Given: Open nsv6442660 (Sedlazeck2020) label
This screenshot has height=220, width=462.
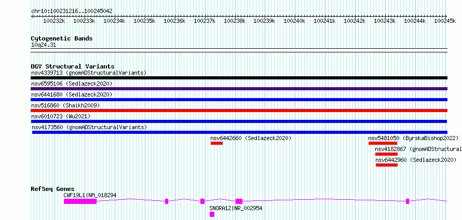Looking at the screenshot, I should pos(251,138).
